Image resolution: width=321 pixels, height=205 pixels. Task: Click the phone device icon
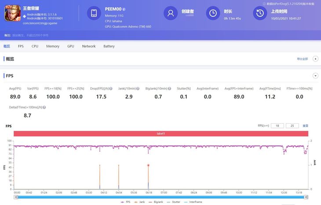click(x=94, y=13)
